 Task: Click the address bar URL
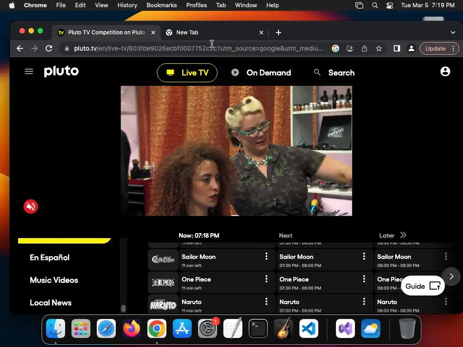click(x=198, y=48)
